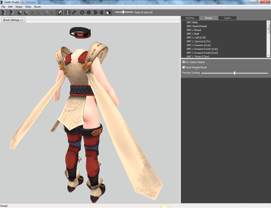271x208 pixels.
Task: Click the New Project icon with star
Action: click(x=4, y=12)
